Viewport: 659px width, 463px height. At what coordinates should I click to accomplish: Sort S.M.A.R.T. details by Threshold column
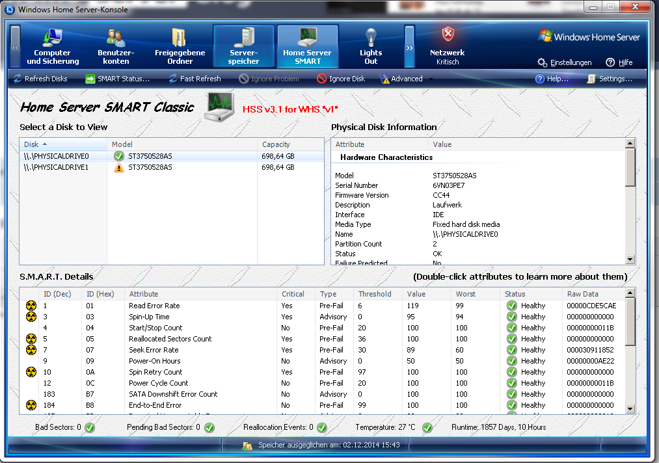point(378,294)
